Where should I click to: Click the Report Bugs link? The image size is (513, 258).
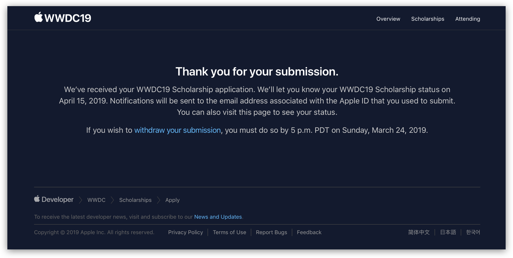coord(271,232)
